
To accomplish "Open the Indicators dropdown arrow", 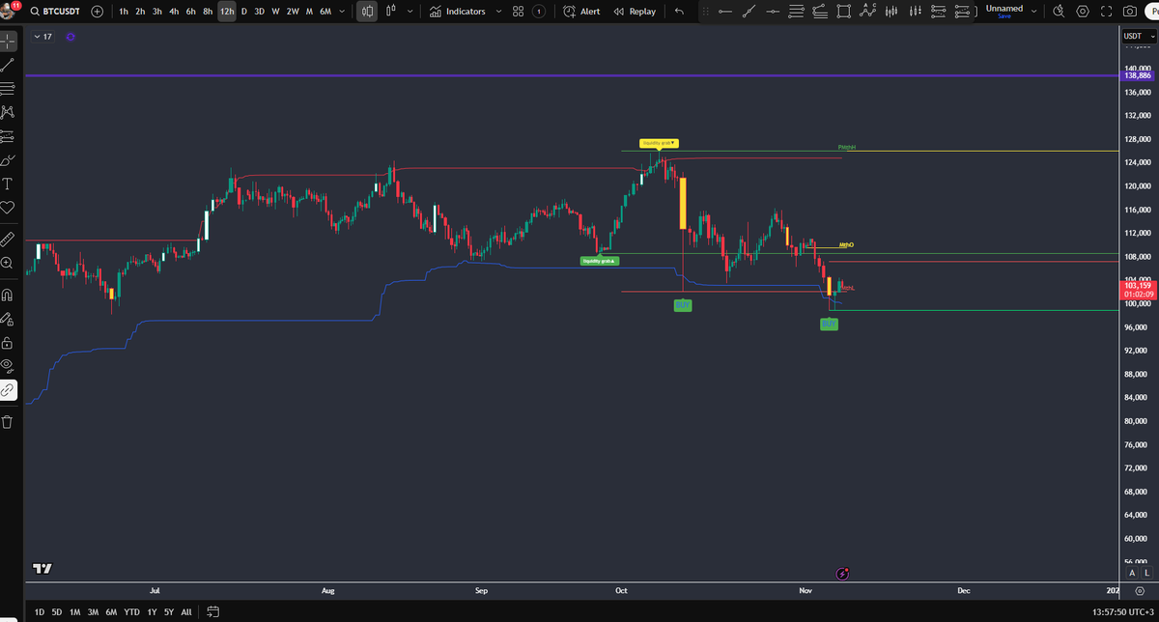I will click(498, 12).
